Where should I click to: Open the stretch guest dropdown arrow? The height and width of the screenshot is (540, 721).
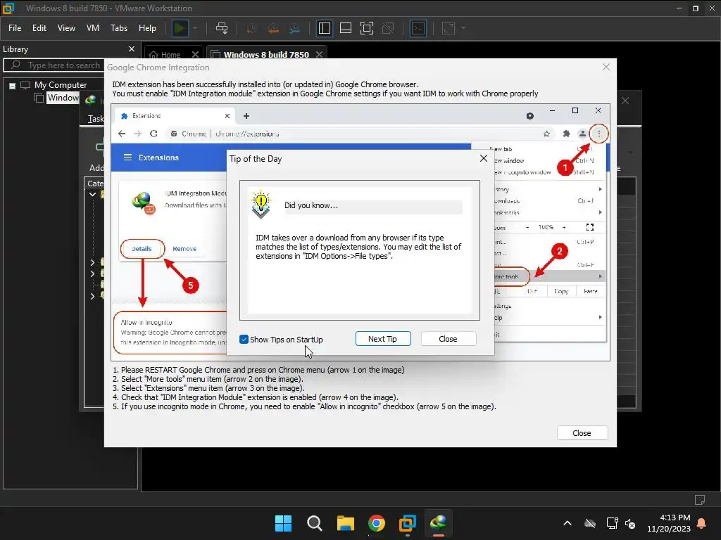(x=463, y=28)
